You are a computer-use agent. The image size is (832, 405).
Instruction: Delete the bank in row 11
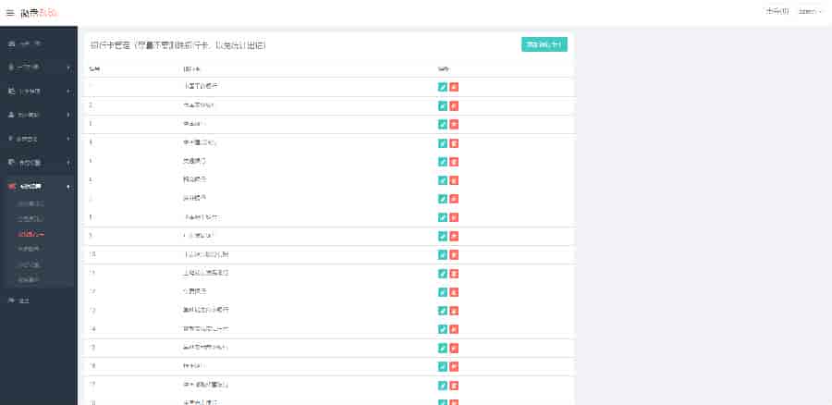(454, 274)
